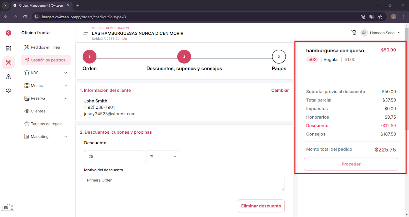The height and width of the screenshot is (217, 409).
Task: Open Tarjetas de regalo menu item
Action: pyautogui.click(x=46, y=124)
